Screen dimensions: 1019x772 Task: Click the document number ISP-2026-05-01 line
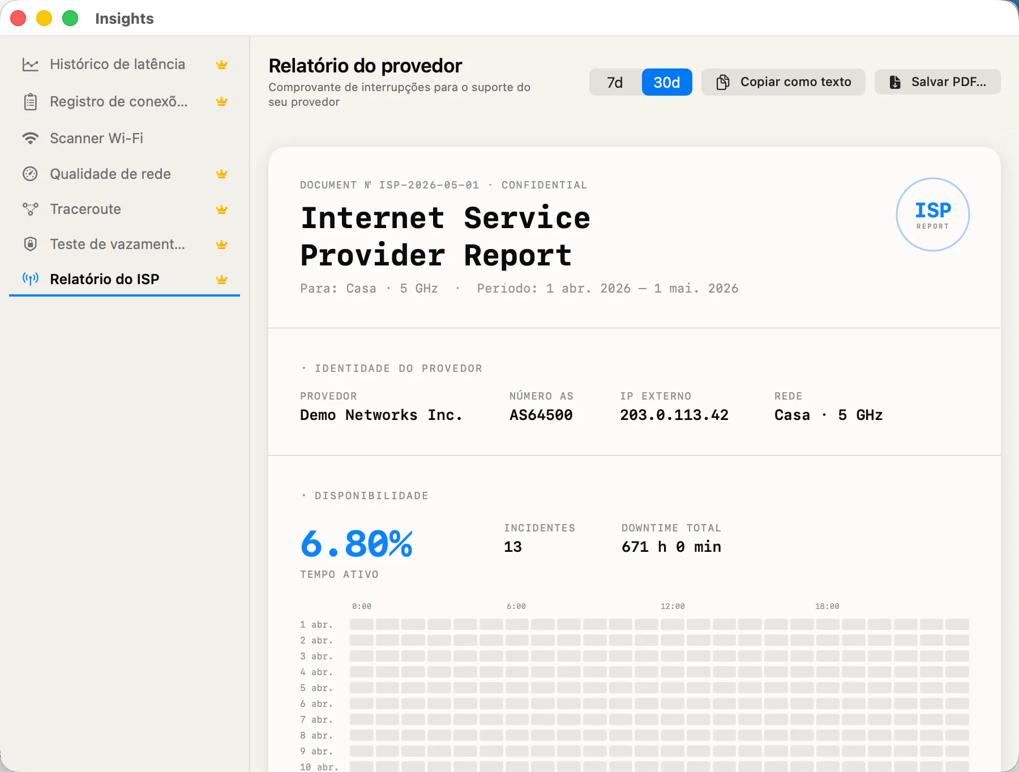[x=443, y=185]
